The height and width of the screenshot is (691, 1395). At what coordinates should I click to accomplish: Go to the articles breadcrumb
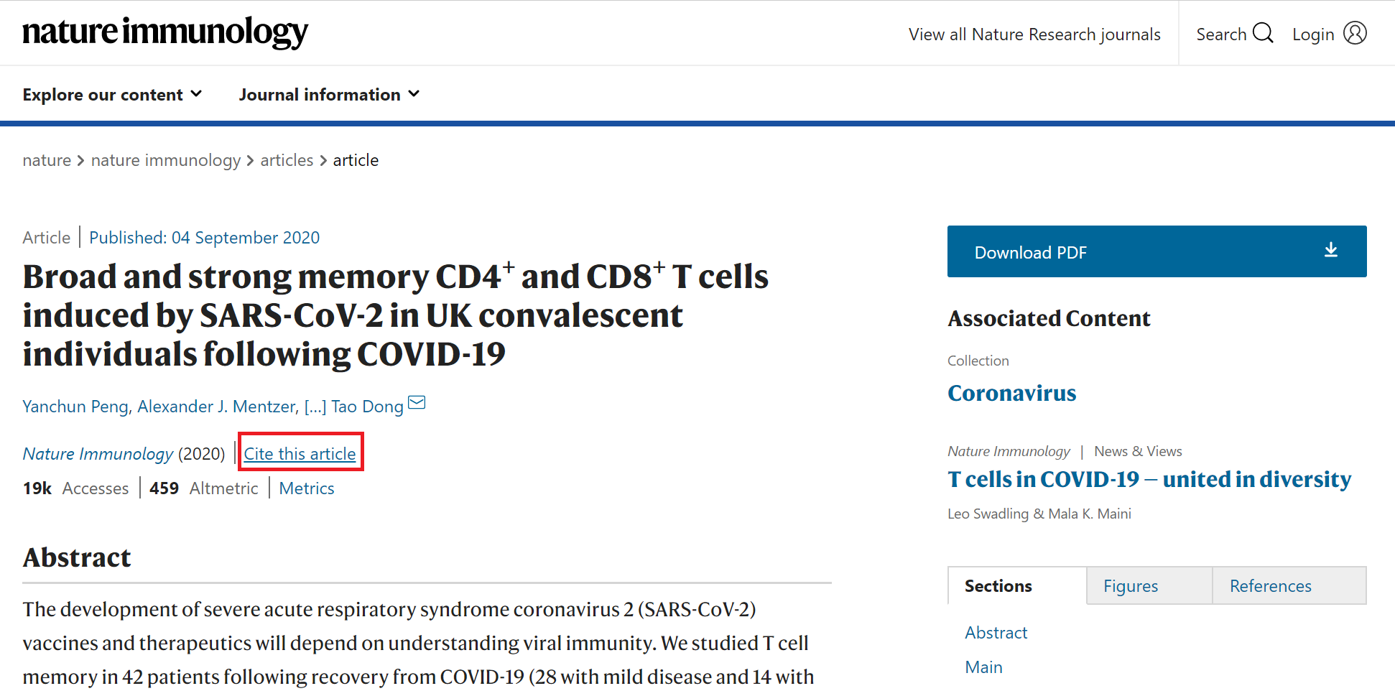(x=287, y=160)
